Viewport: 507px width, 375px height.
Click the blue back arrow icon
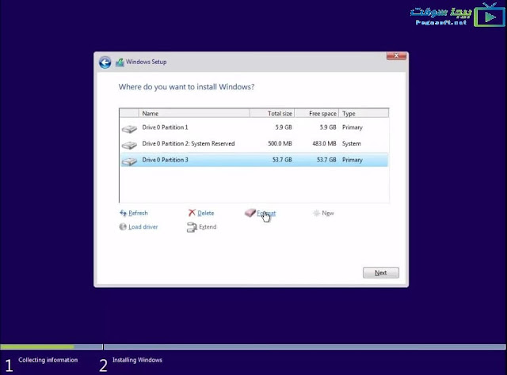tap(105, 62)
